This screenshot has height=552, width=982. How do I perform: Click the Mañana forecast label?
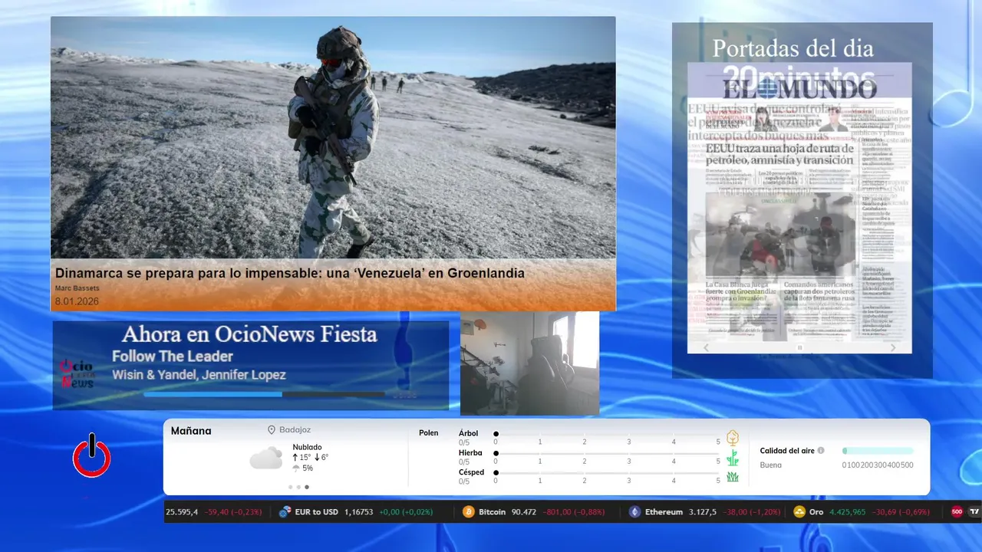pos(191,431)
